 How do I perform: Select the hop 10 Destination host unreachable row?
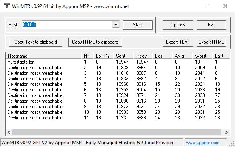[x=118, y=112]
